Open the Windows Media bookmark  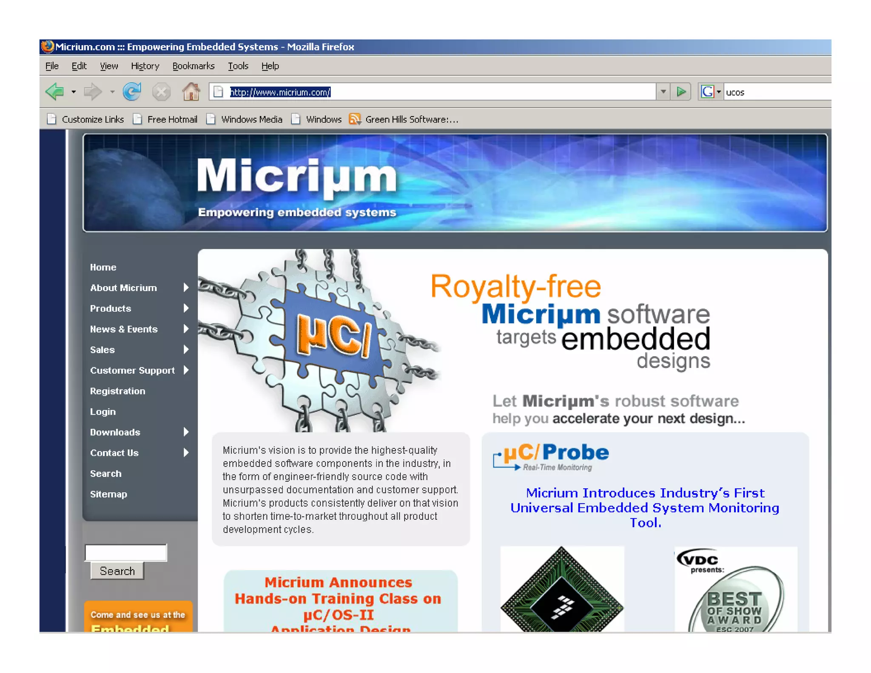point(244,120)
